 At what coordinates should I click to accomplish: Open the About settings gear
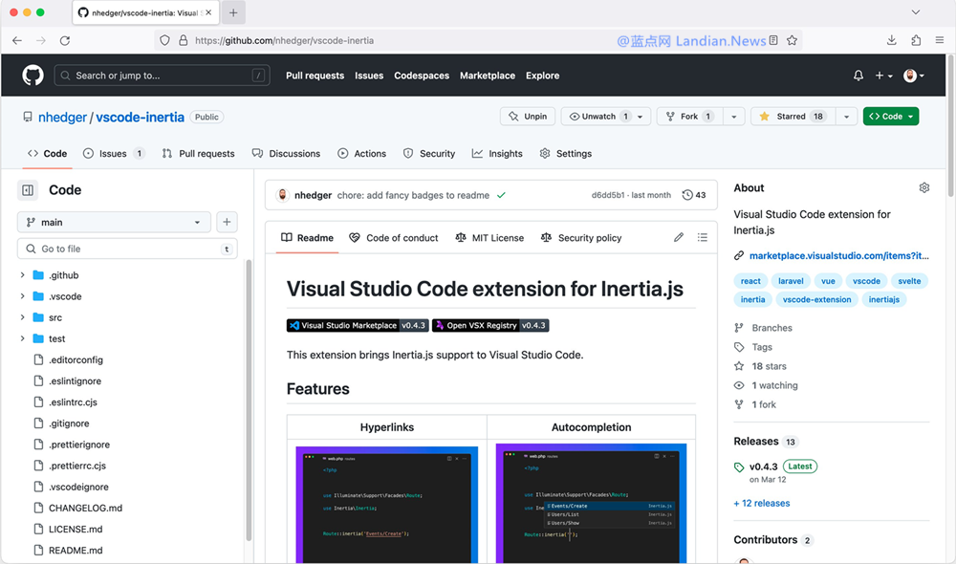click(924, 187)
